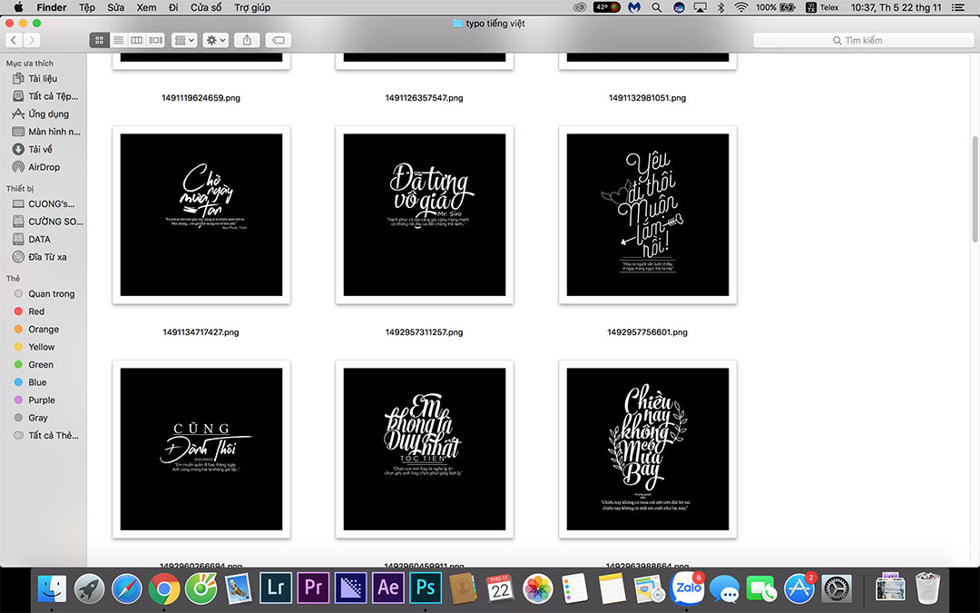Image resolution: width=980 pixels, height=613 pixels.
Task: Click the Edit Tags toolbar button
Action: [279, 40]
